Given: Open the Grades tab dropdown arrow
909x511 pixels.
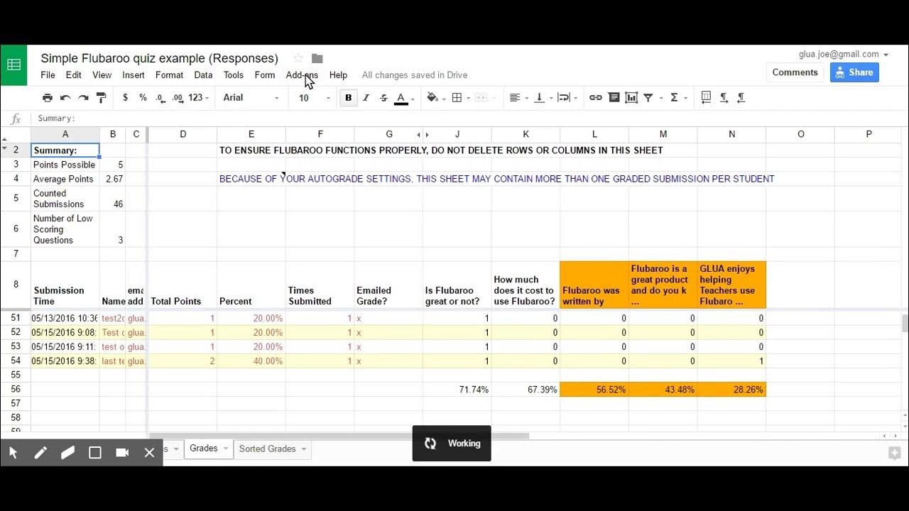Looking at the screenshot, I should 226,449.
